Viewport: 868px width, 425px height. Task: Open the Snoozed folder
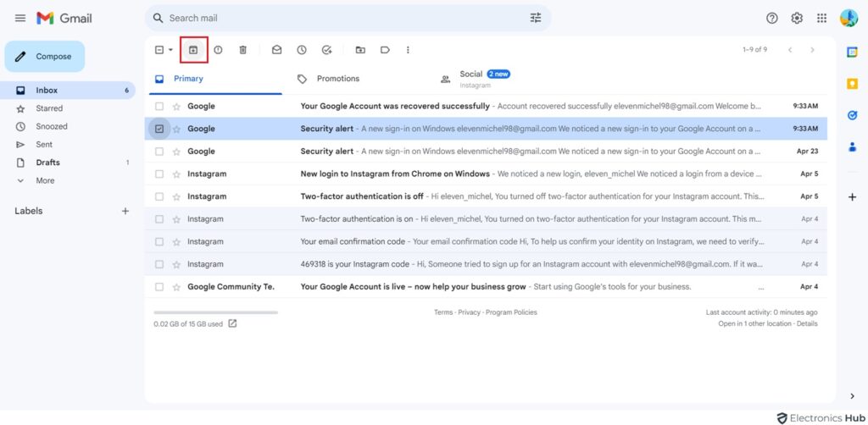pos(70,126)
